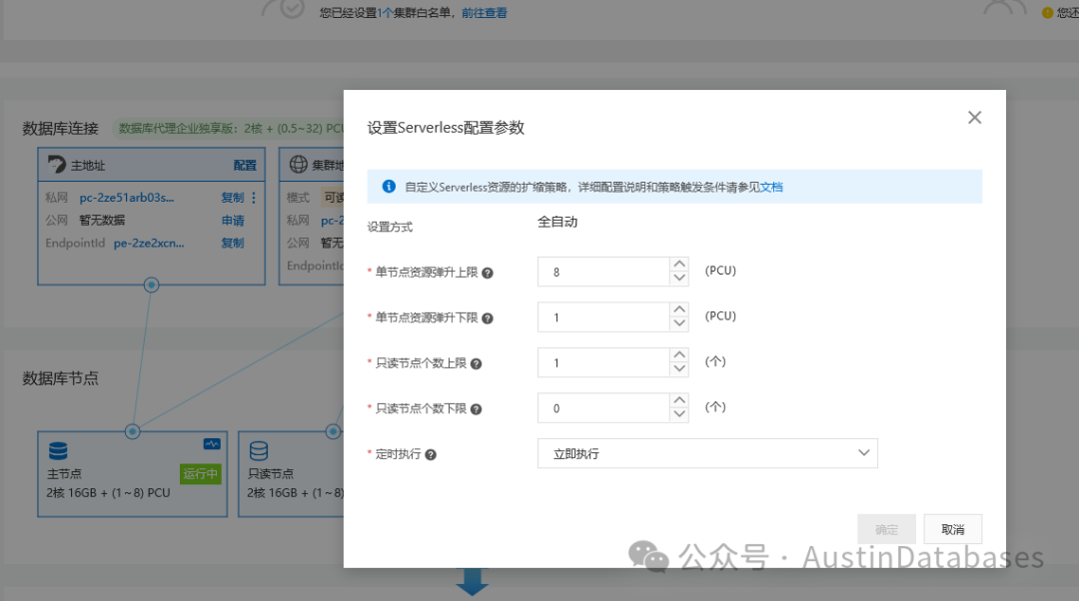
Task: Apply for 公网 address via 申请
Action: tap(233, 220)
